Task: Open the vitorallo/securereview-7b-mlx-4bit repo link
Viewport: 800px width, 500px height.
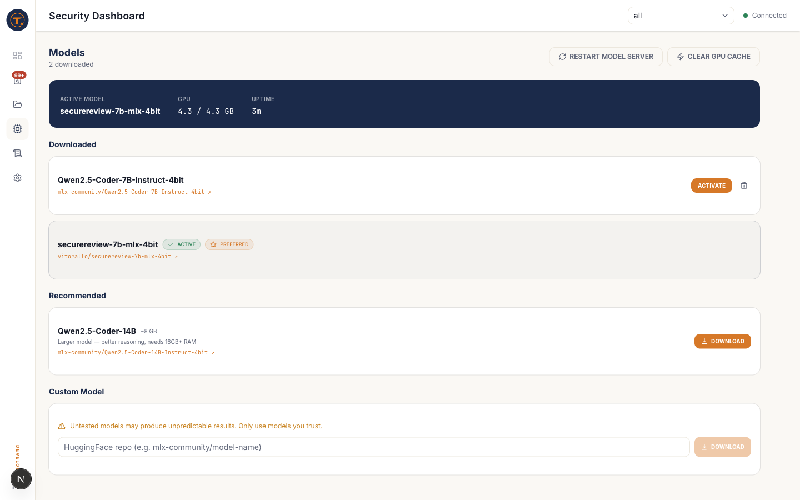Action: pyautogui.click(x=117, y=257)
